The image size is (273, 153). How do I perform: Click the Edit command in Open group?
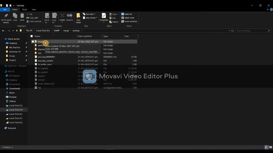coord(113,18)
